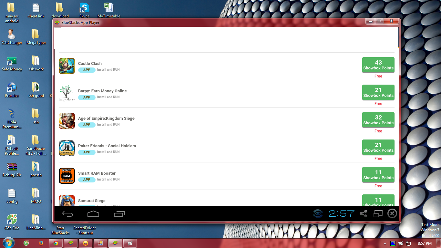441x248 pixels.
Task: Click the Poker Friends app icon
Action: point(67,148)
